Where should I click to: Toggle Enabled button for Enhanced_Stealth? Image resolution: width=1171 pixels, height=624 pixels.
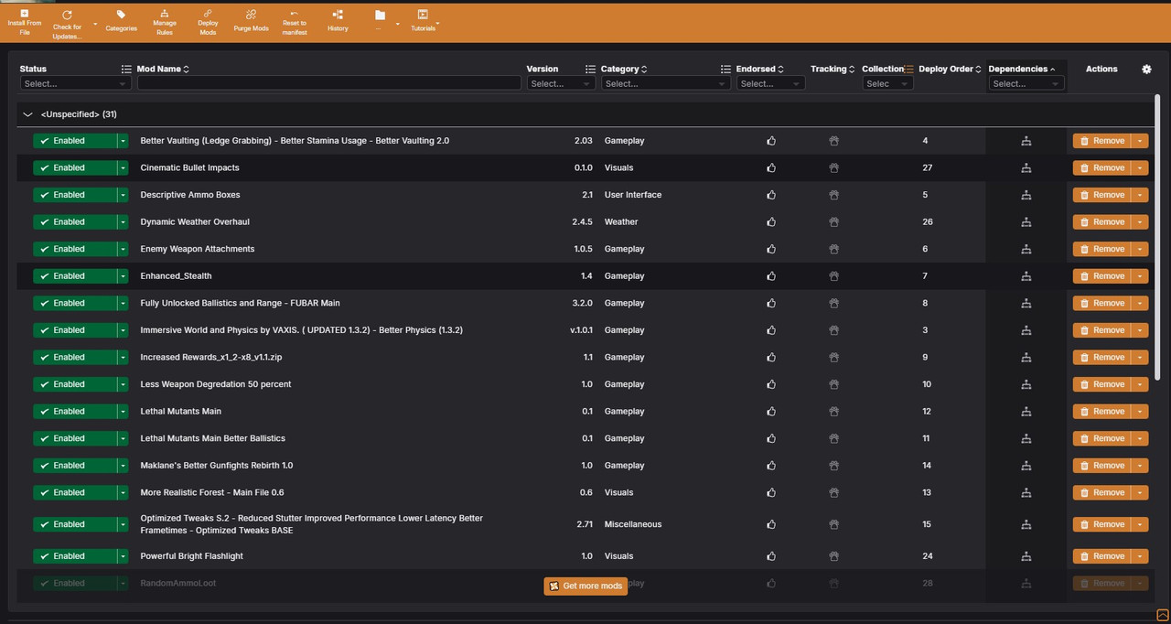pyautogui.click(x=74, y=276)
